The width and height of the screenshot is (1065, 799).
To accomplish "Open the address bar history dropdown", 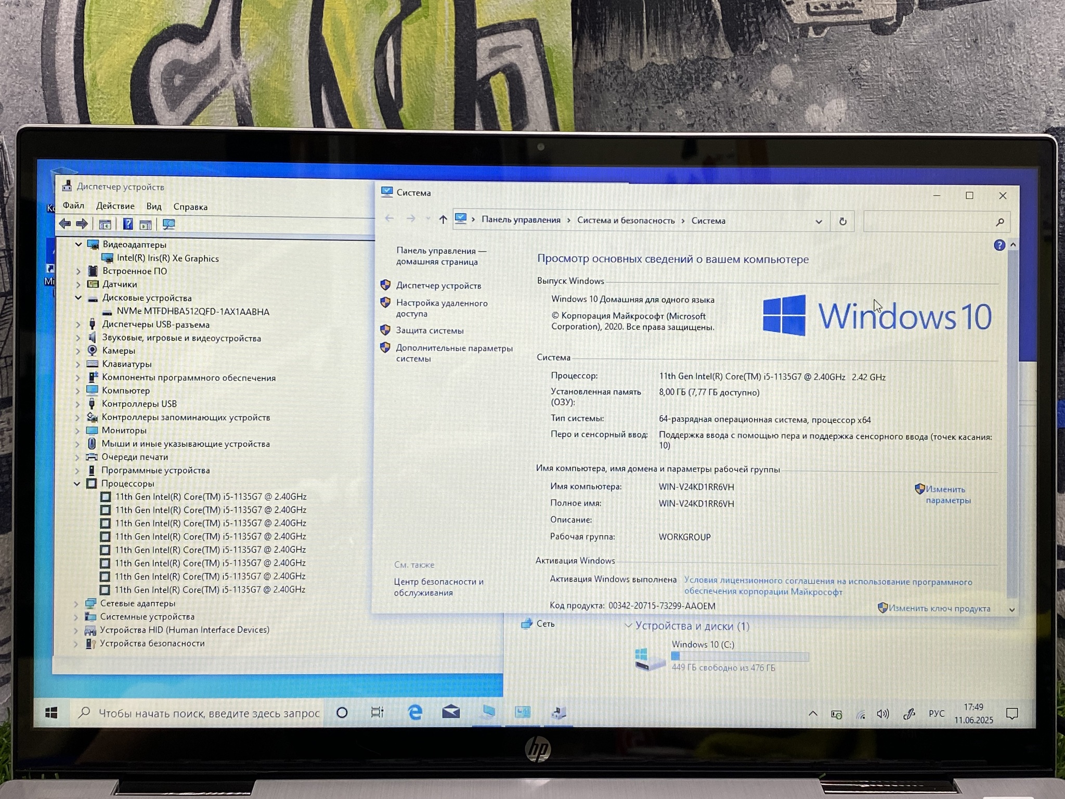I will [819, 221].
